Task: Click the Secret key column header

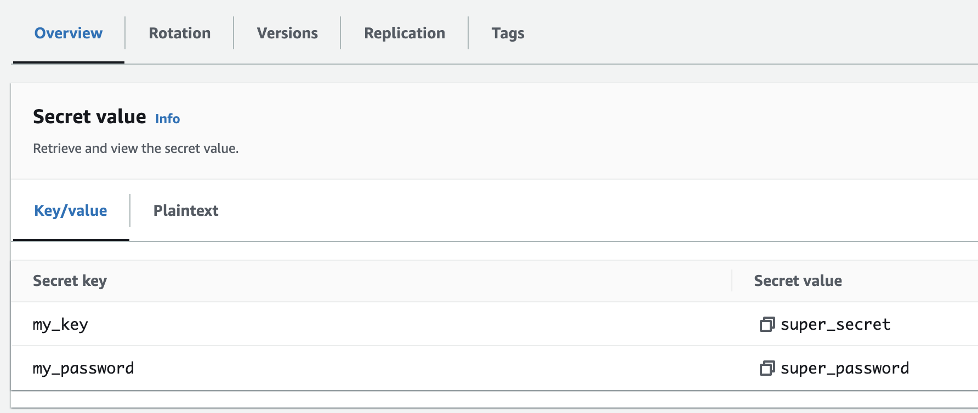Action: coord(70,281)
